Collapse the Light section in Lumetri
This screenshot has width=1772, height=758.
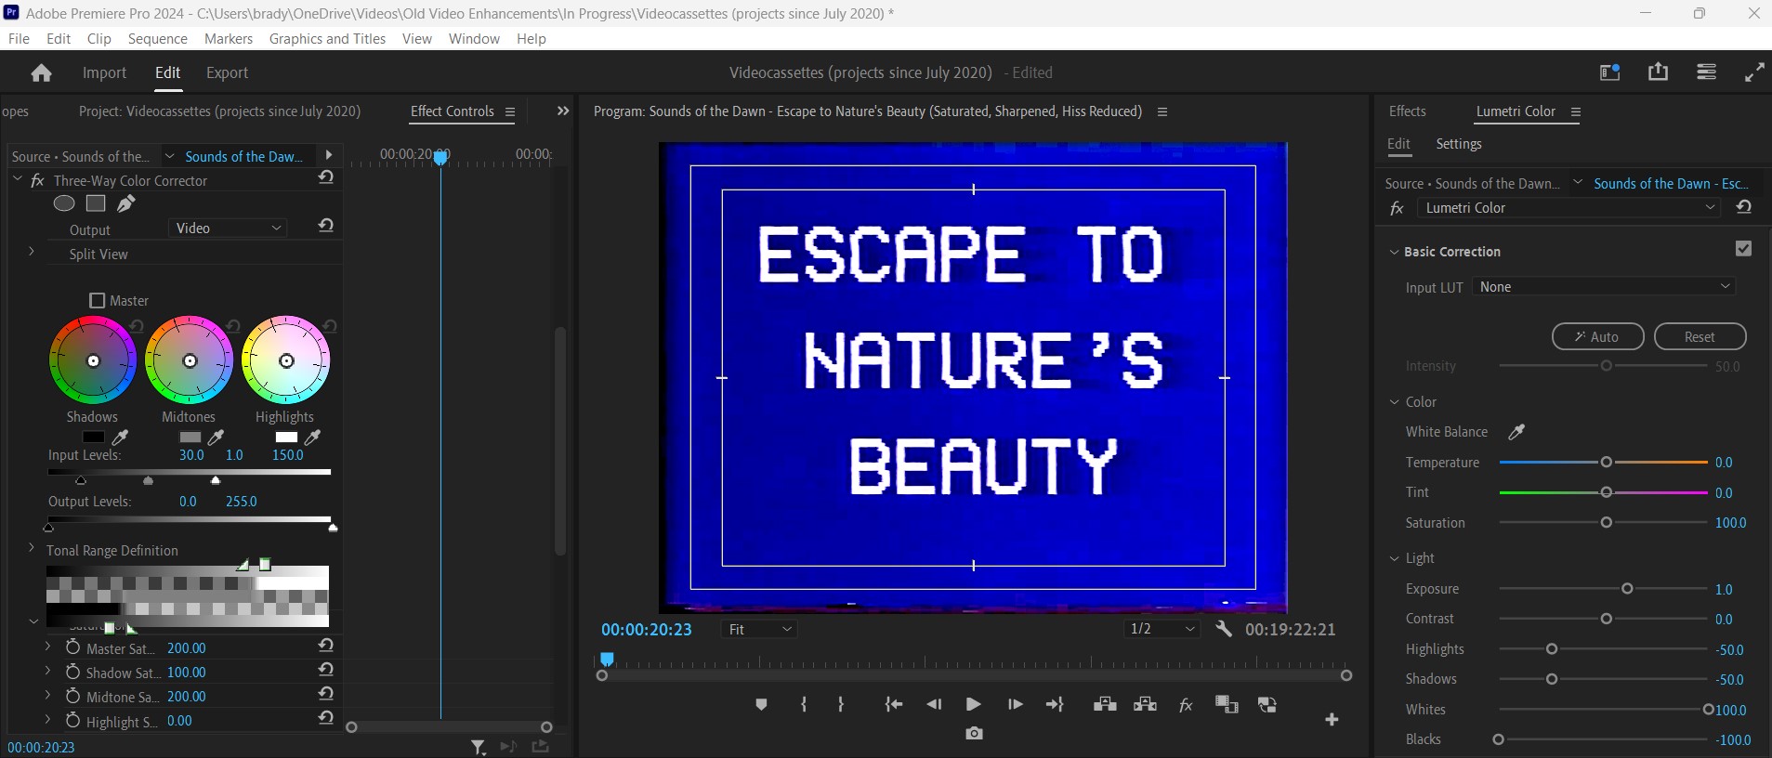1394,558
